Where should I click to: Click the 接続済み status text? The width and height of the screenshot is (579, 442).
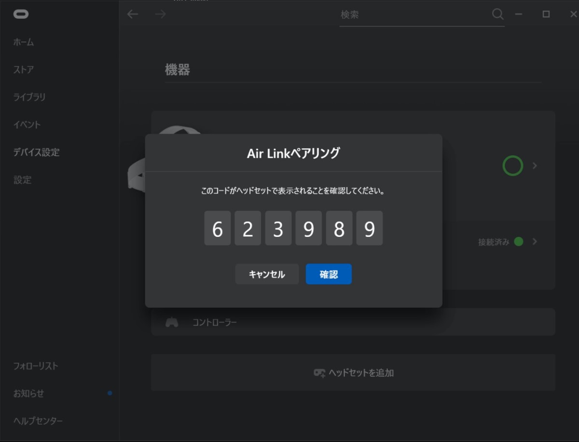click(x=494, y=242)
